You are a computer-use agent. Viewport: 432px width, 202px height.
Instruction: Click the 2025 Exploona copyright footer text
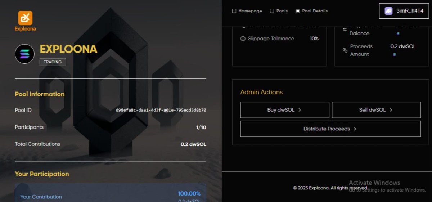(x=330, y=188)
